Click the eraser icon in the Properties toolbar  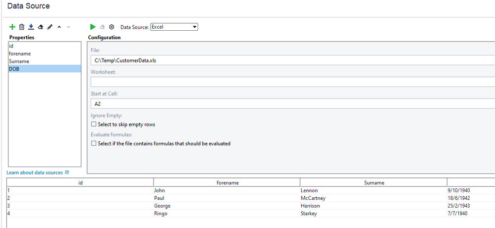[x=40, y=27]
